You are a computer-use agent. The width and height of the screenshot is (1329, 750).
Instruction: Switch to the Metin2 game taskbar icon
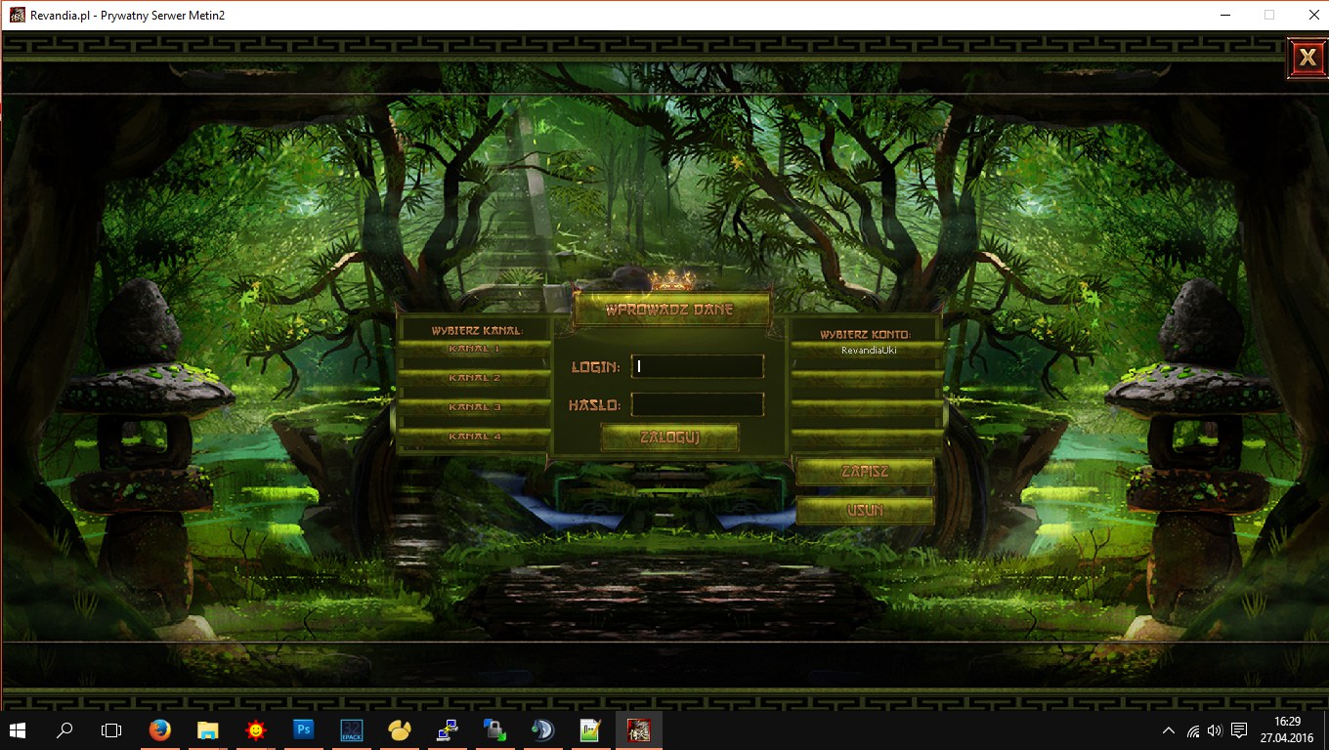(638, 730)
